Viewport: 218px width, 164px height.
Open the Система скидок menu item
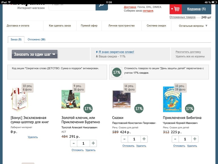(156, 26)
